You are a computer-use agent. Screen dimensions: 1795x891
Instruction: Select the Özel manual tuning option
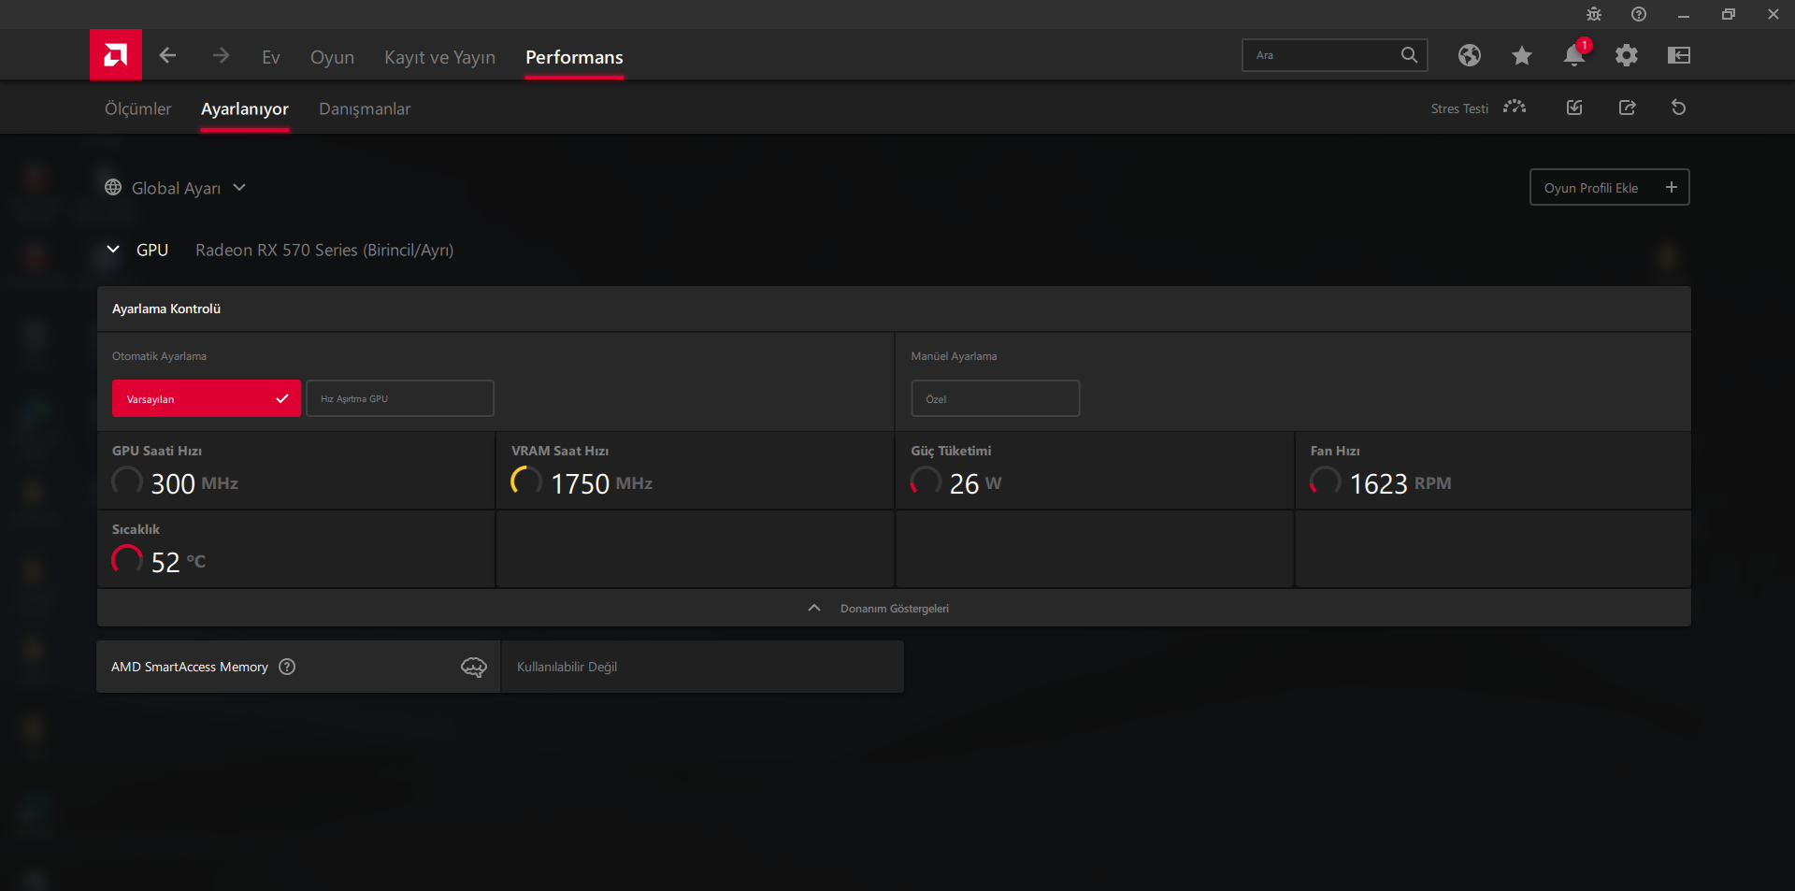point(996,398)
